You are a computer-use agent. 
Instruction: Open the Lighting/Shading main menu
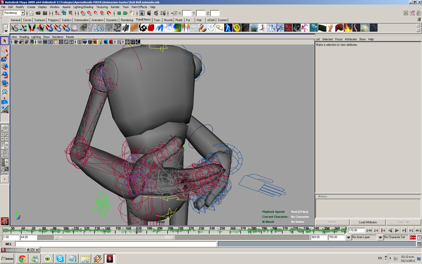(x=83, y=7)
